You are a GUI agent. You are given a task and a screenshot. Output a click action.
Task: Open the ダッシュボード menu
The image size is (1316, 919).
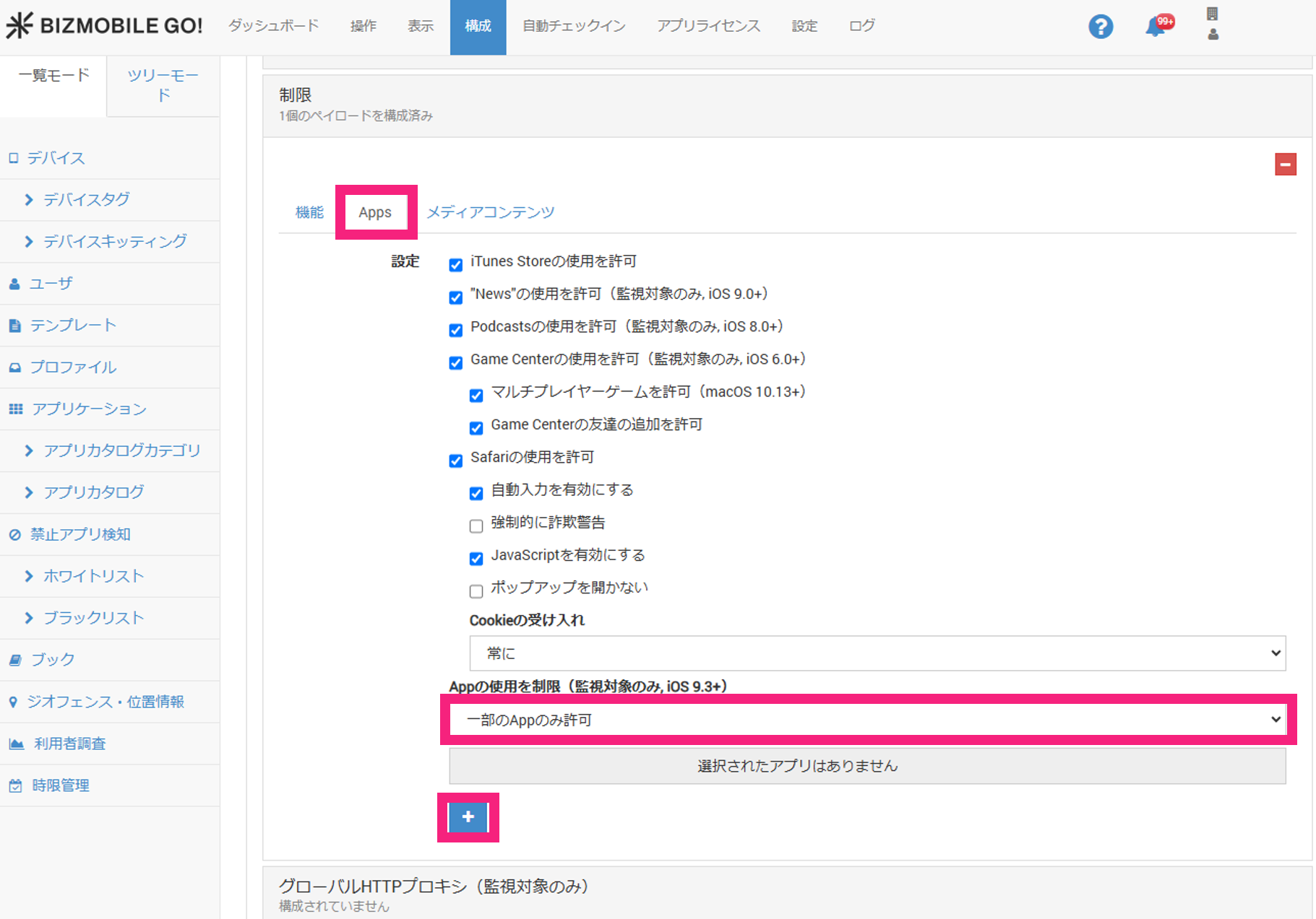click(x=273, y=26)
